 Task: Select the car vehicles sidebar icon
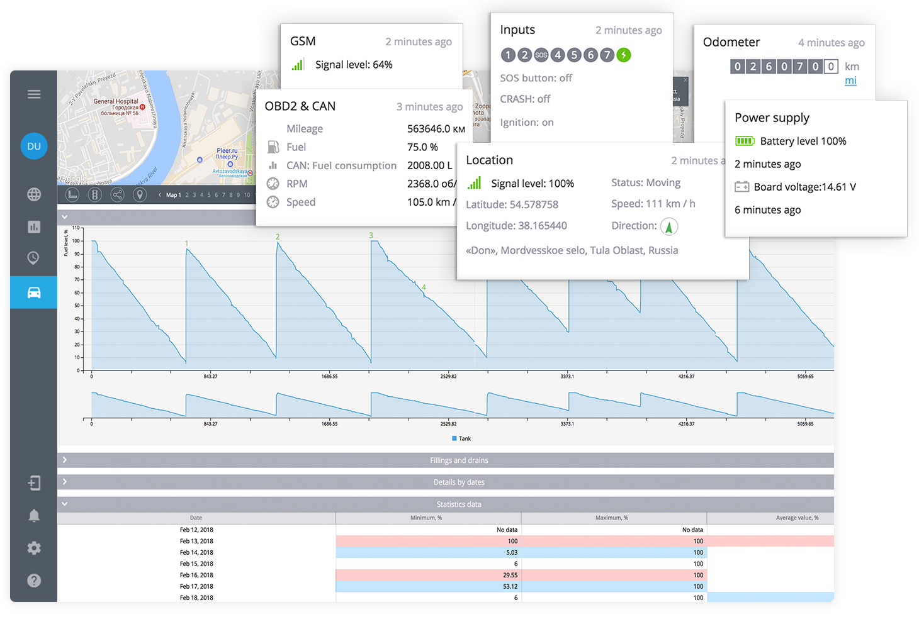[x=34, y=292]
